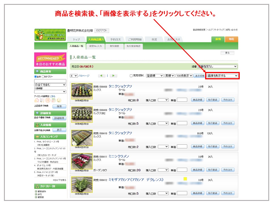The height and width of the screenshot is (204, 272).
Task: Click the green arrow icon beside 観葉植物
Action: (x=36, y=192)
